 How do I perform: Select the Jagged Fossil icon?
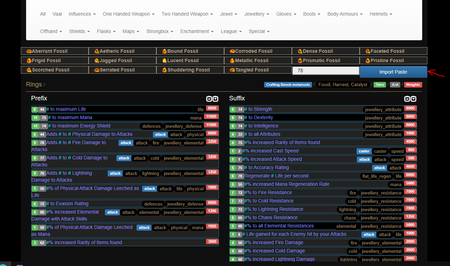(x=97, y=61)
